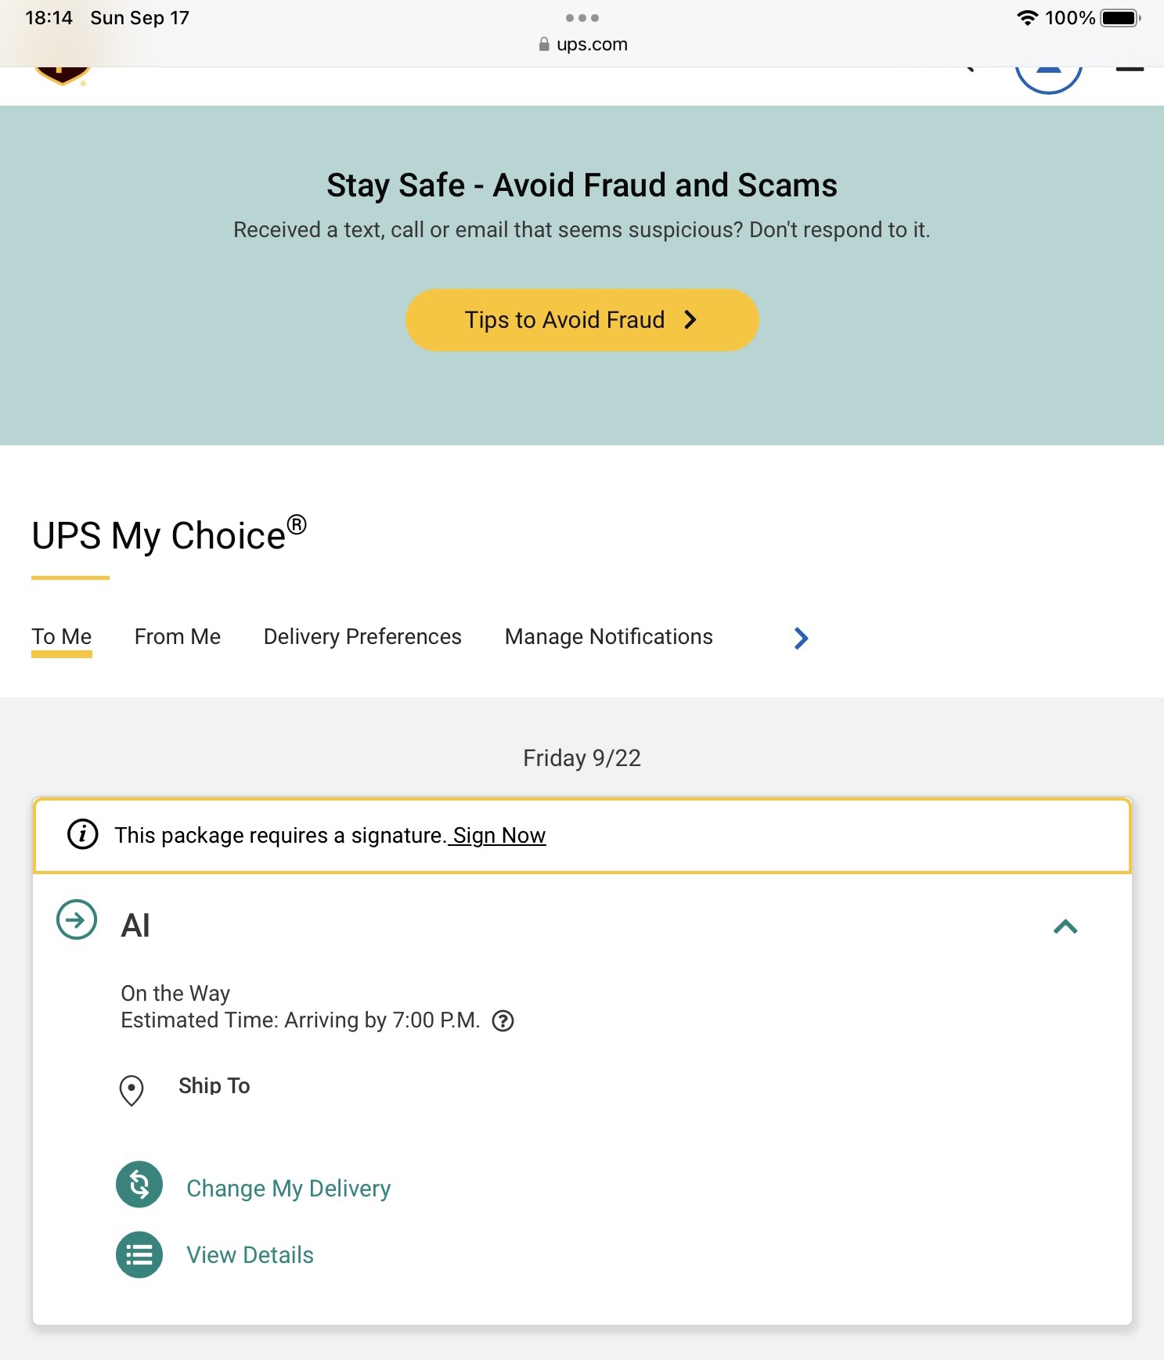This screenshot has width=1164, height=1360.
Task: Open the Change My Delivery link
Action: (x=288, y=1189)
